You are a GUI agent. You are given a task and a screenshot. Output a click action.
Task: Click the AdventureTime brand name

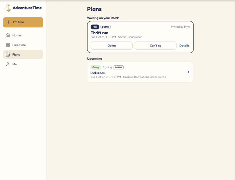click(x=27, y=8)
